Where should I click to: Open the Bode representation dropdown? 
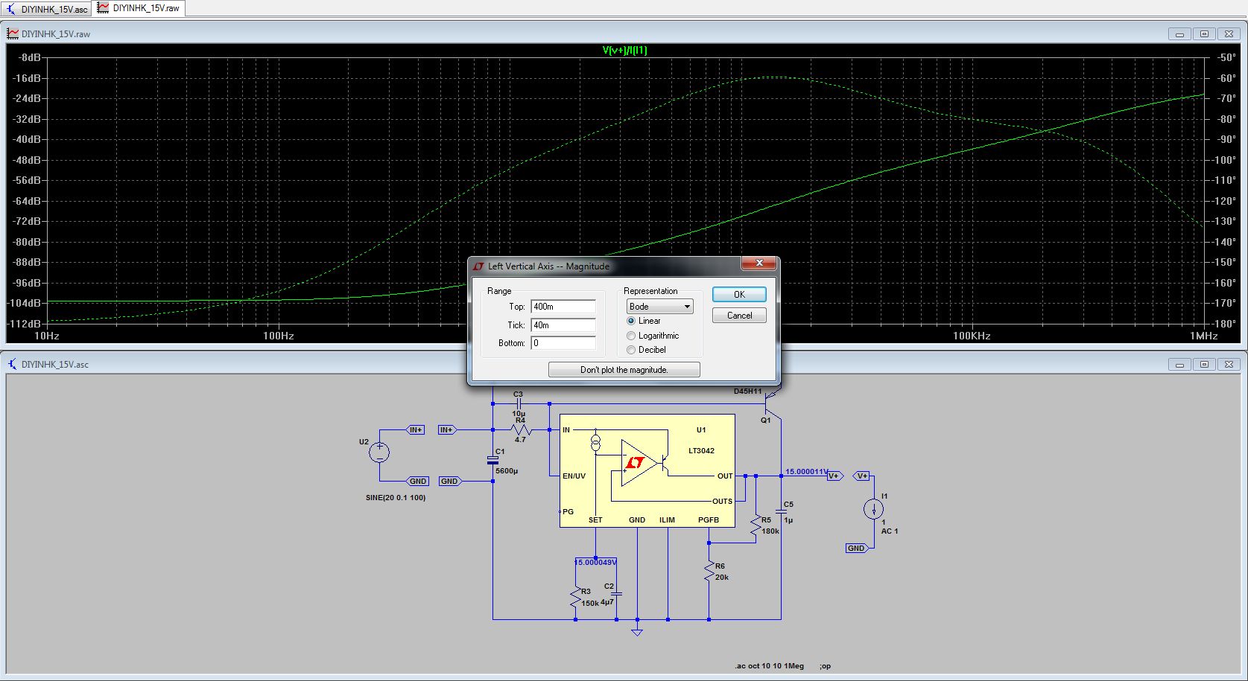coord(659,307)
